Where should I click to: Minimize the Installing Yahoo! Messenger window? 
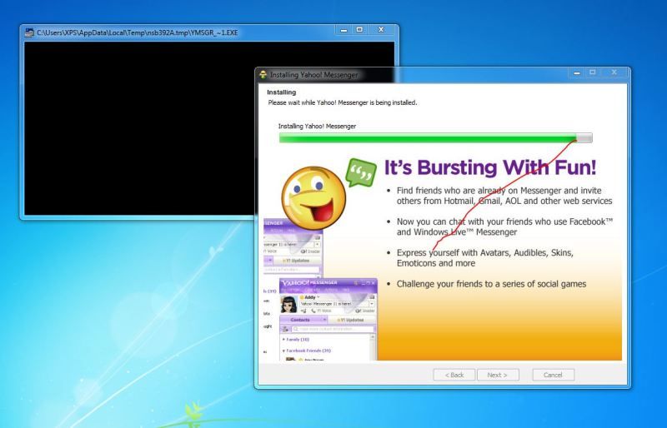[x=577, y=72]
